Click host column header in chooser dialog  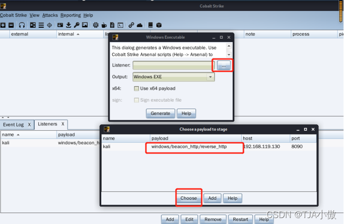tap(266, 138)
